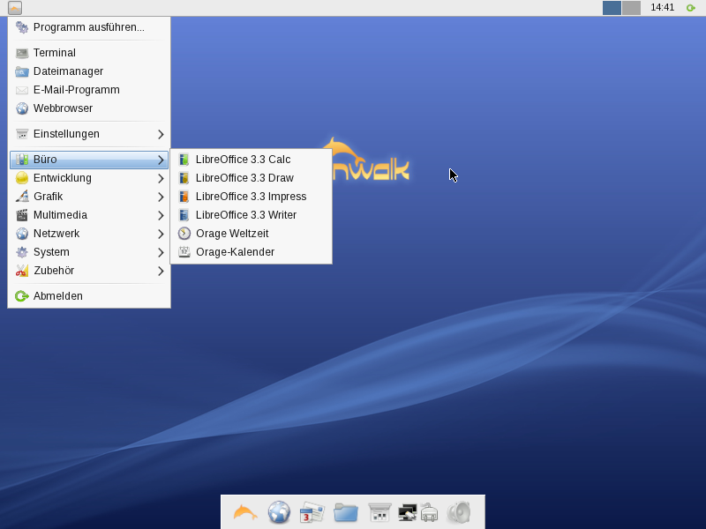Launch the calendar and mail icon in the dock
This screenshot has width=706, height=529.
click(x=312, y=512)
